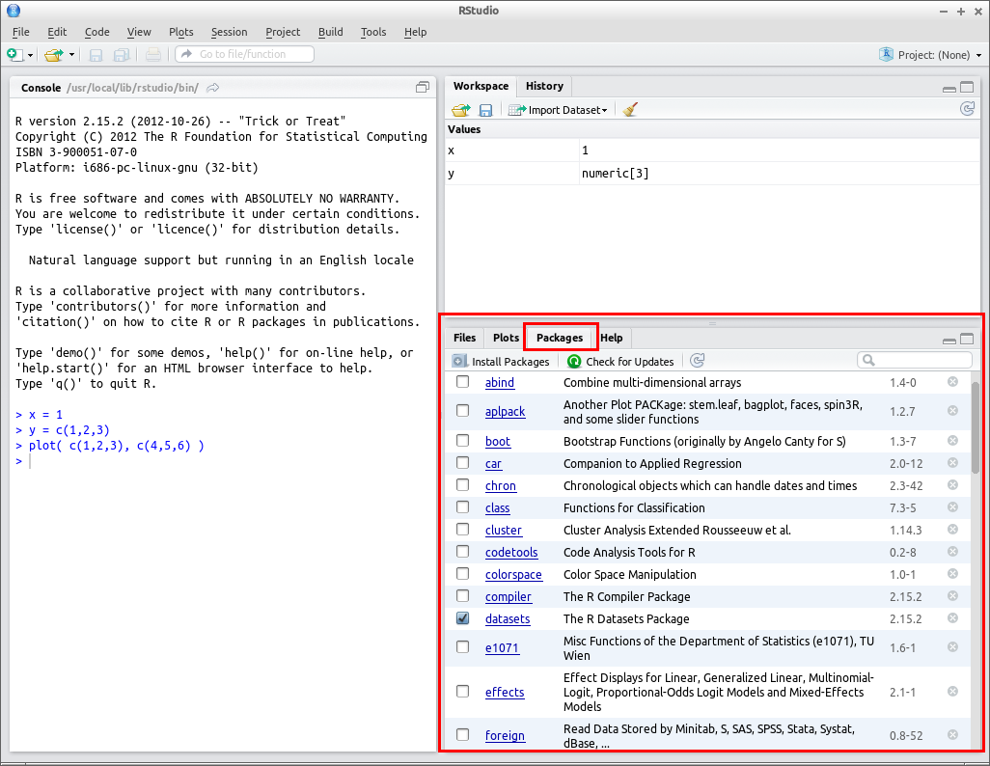Open the codetools package link
The image size is (990, 766).
pos(511,552)
